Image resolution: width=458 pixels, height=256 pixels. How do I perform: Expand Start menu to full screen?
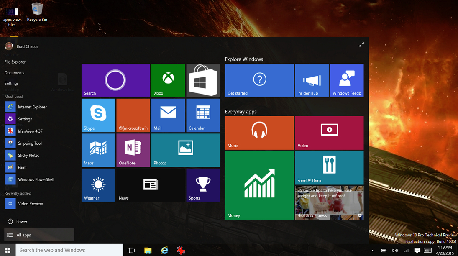point(361,44)
